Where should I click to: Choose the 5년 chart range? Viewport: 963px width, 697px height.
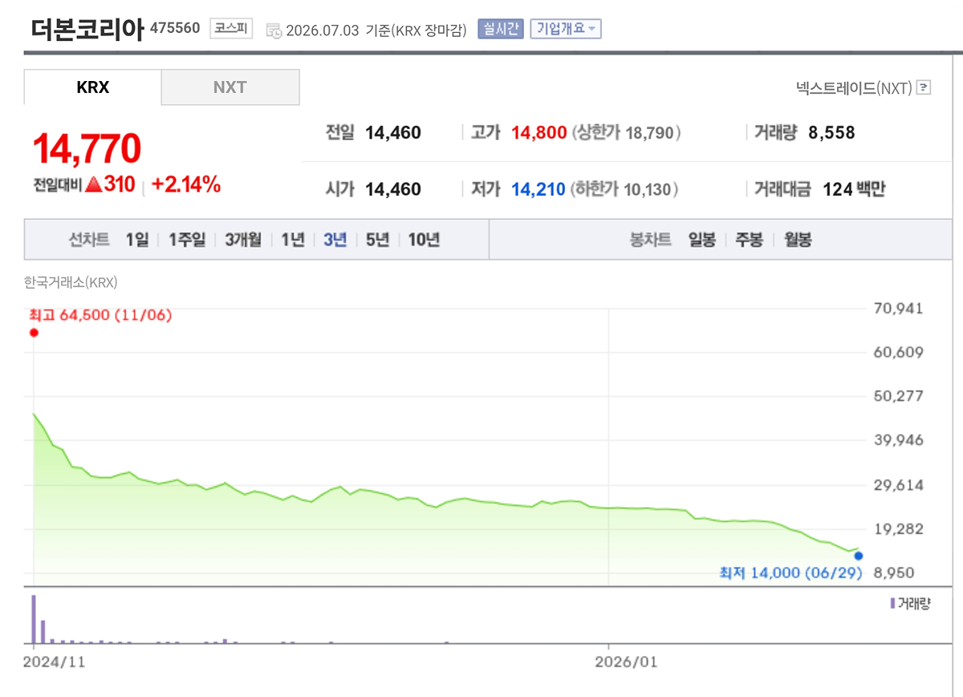coord(377,239)
